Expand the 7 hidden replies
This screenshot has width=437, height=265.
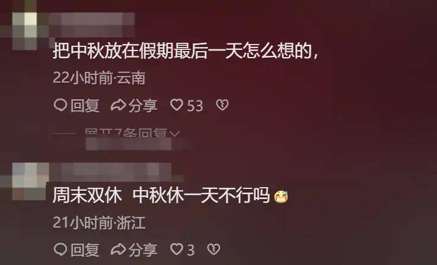(x=133, y=133)
